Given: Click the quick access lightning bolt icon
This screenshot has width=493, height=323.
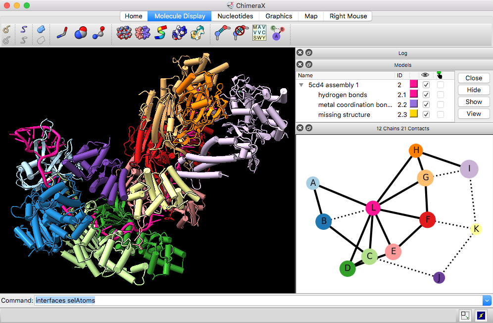Looking at the screenshot, I should click(x=481, y=315).
